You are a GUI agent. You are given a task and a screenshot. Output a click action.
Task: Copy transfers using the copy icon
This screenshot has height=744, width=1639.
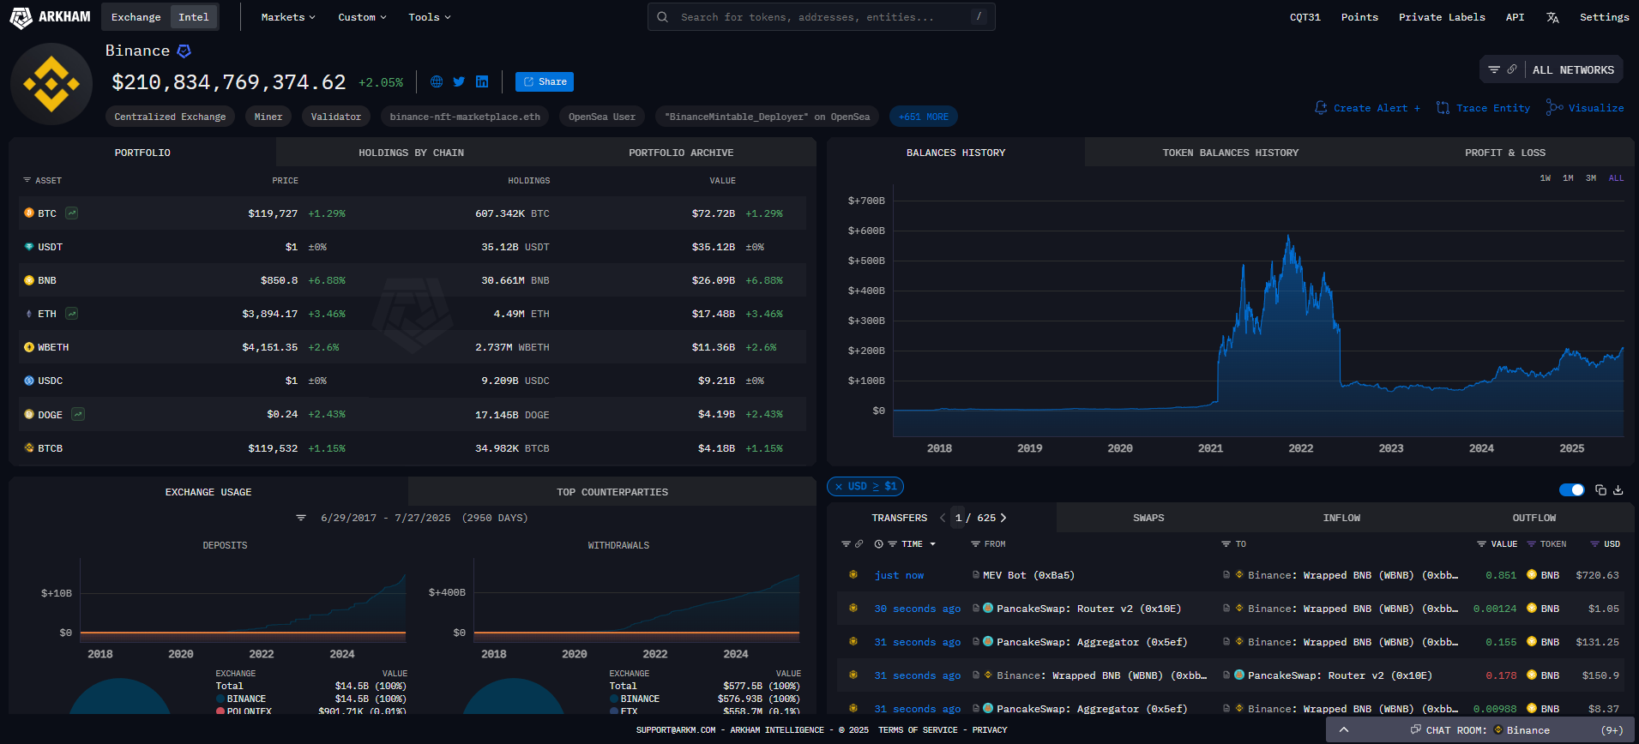(1600, 489)
